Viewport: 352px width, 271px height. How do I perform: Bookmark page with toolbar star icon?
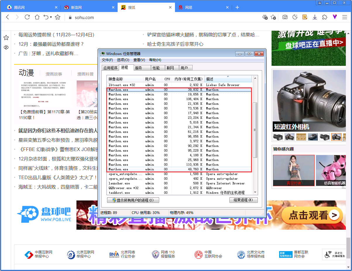(58, 17)
